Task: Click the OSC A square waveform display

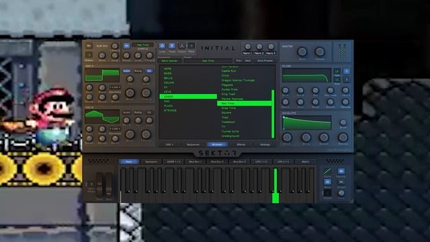Action: [x=102, y=75]
